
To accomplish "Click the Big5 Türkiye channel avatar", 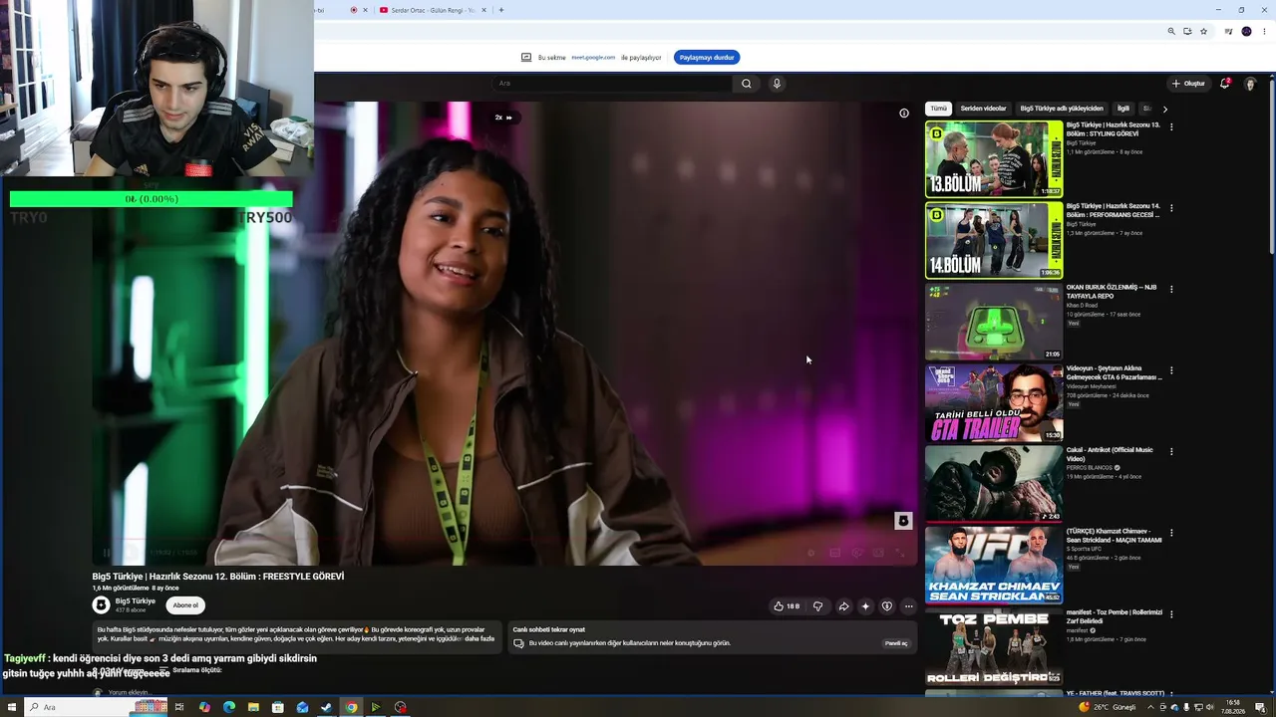I will coord(102,604).
